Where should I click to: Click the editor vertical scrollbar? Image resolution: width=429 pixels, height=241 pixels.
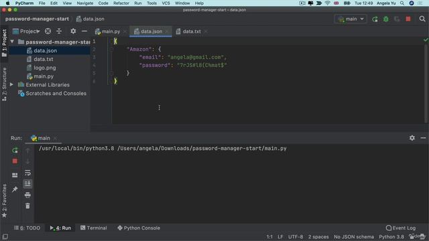426,83
